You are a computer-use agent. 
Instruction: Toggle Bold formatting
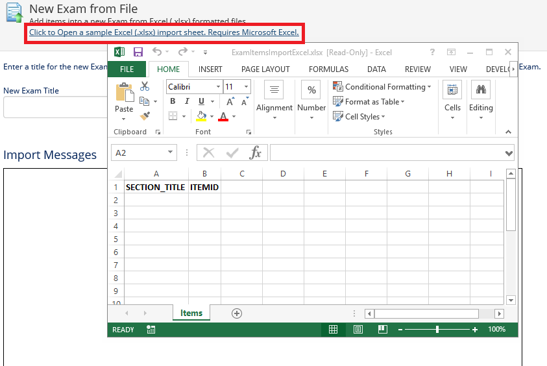173,101
